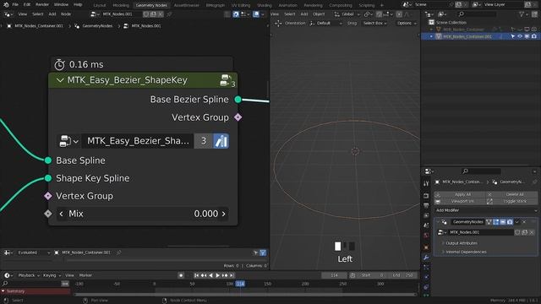Click the Base Bezier Spline output socket
The height and width of the screenshot is (304, 541).
tap(238, 100)
